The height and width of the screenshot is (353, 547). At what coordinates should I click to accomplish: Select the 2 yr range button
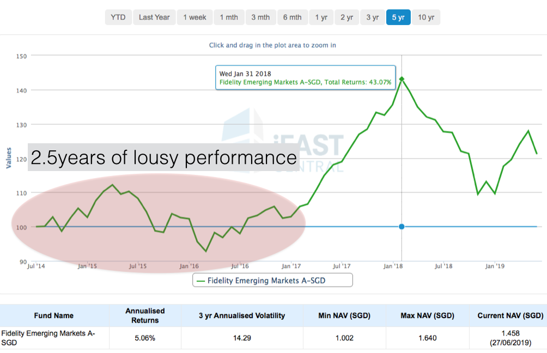pos(347,17)
